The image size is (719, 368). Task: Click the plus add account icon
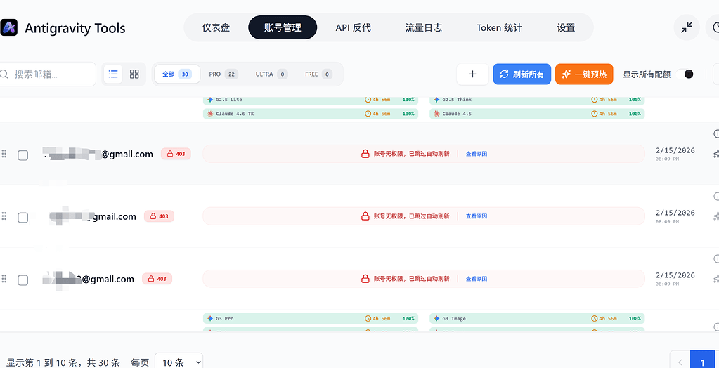pos(473,74)
